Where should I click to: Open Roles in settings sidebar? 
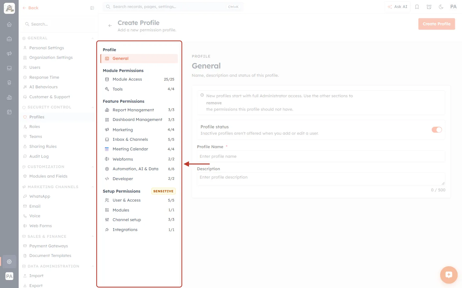point(35,127)
